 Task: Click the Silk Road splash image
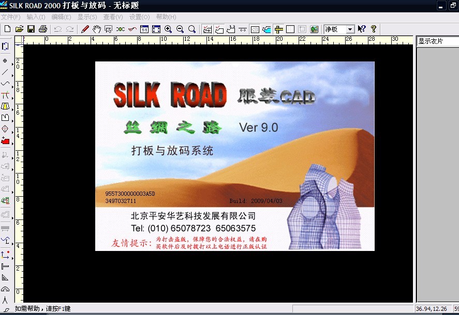234,156
